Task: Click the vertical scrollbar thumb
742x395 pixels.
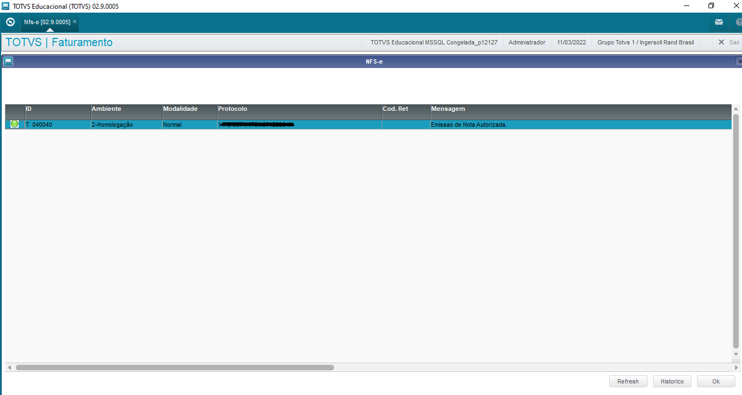Action: coord(736,231)
